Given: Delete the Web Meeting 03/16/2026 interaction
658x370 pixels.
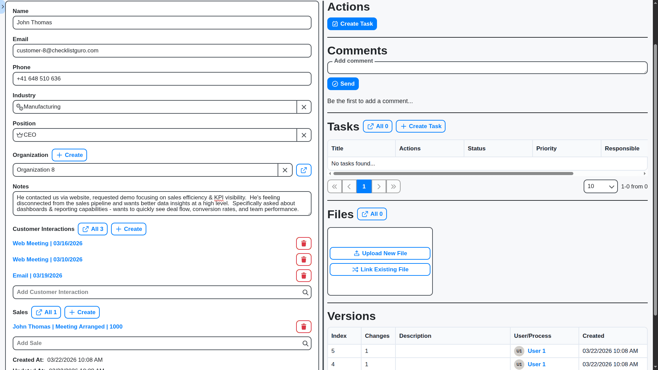Looking at the screenshot, I should coord(304,243).
